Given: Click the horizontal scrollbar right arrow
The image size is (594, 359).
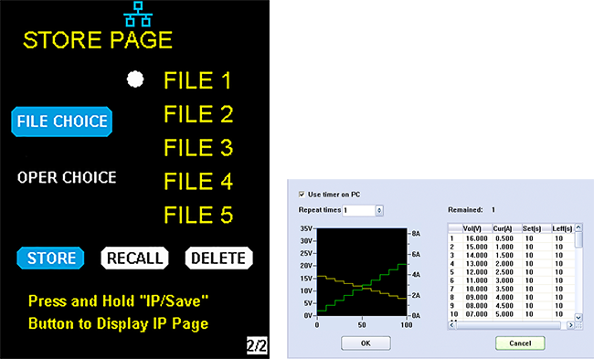Looking at the screenshot, I should coord(570,325).
